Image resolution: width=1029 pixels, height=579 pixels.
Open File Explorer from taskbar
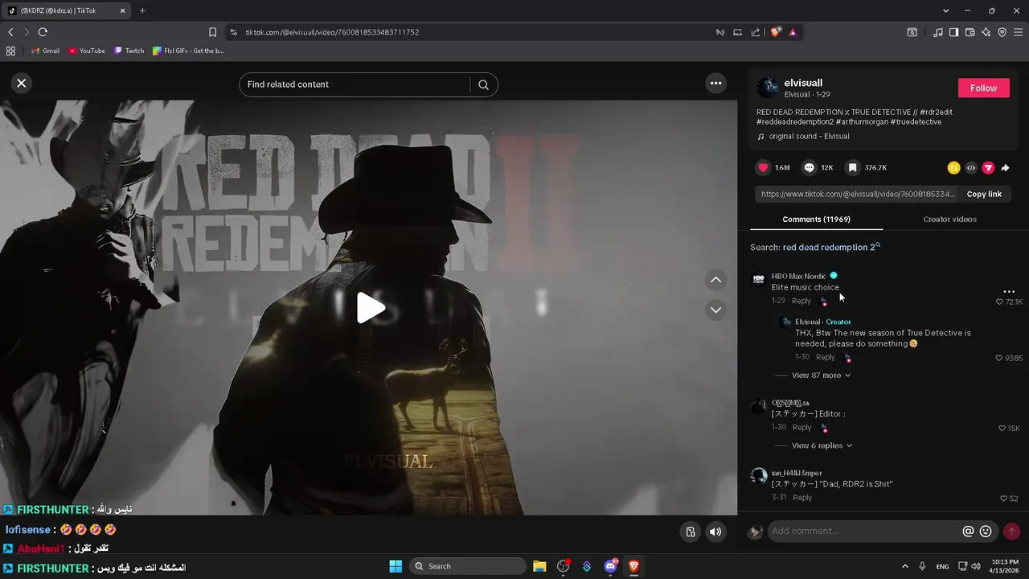tap(539, 566)
